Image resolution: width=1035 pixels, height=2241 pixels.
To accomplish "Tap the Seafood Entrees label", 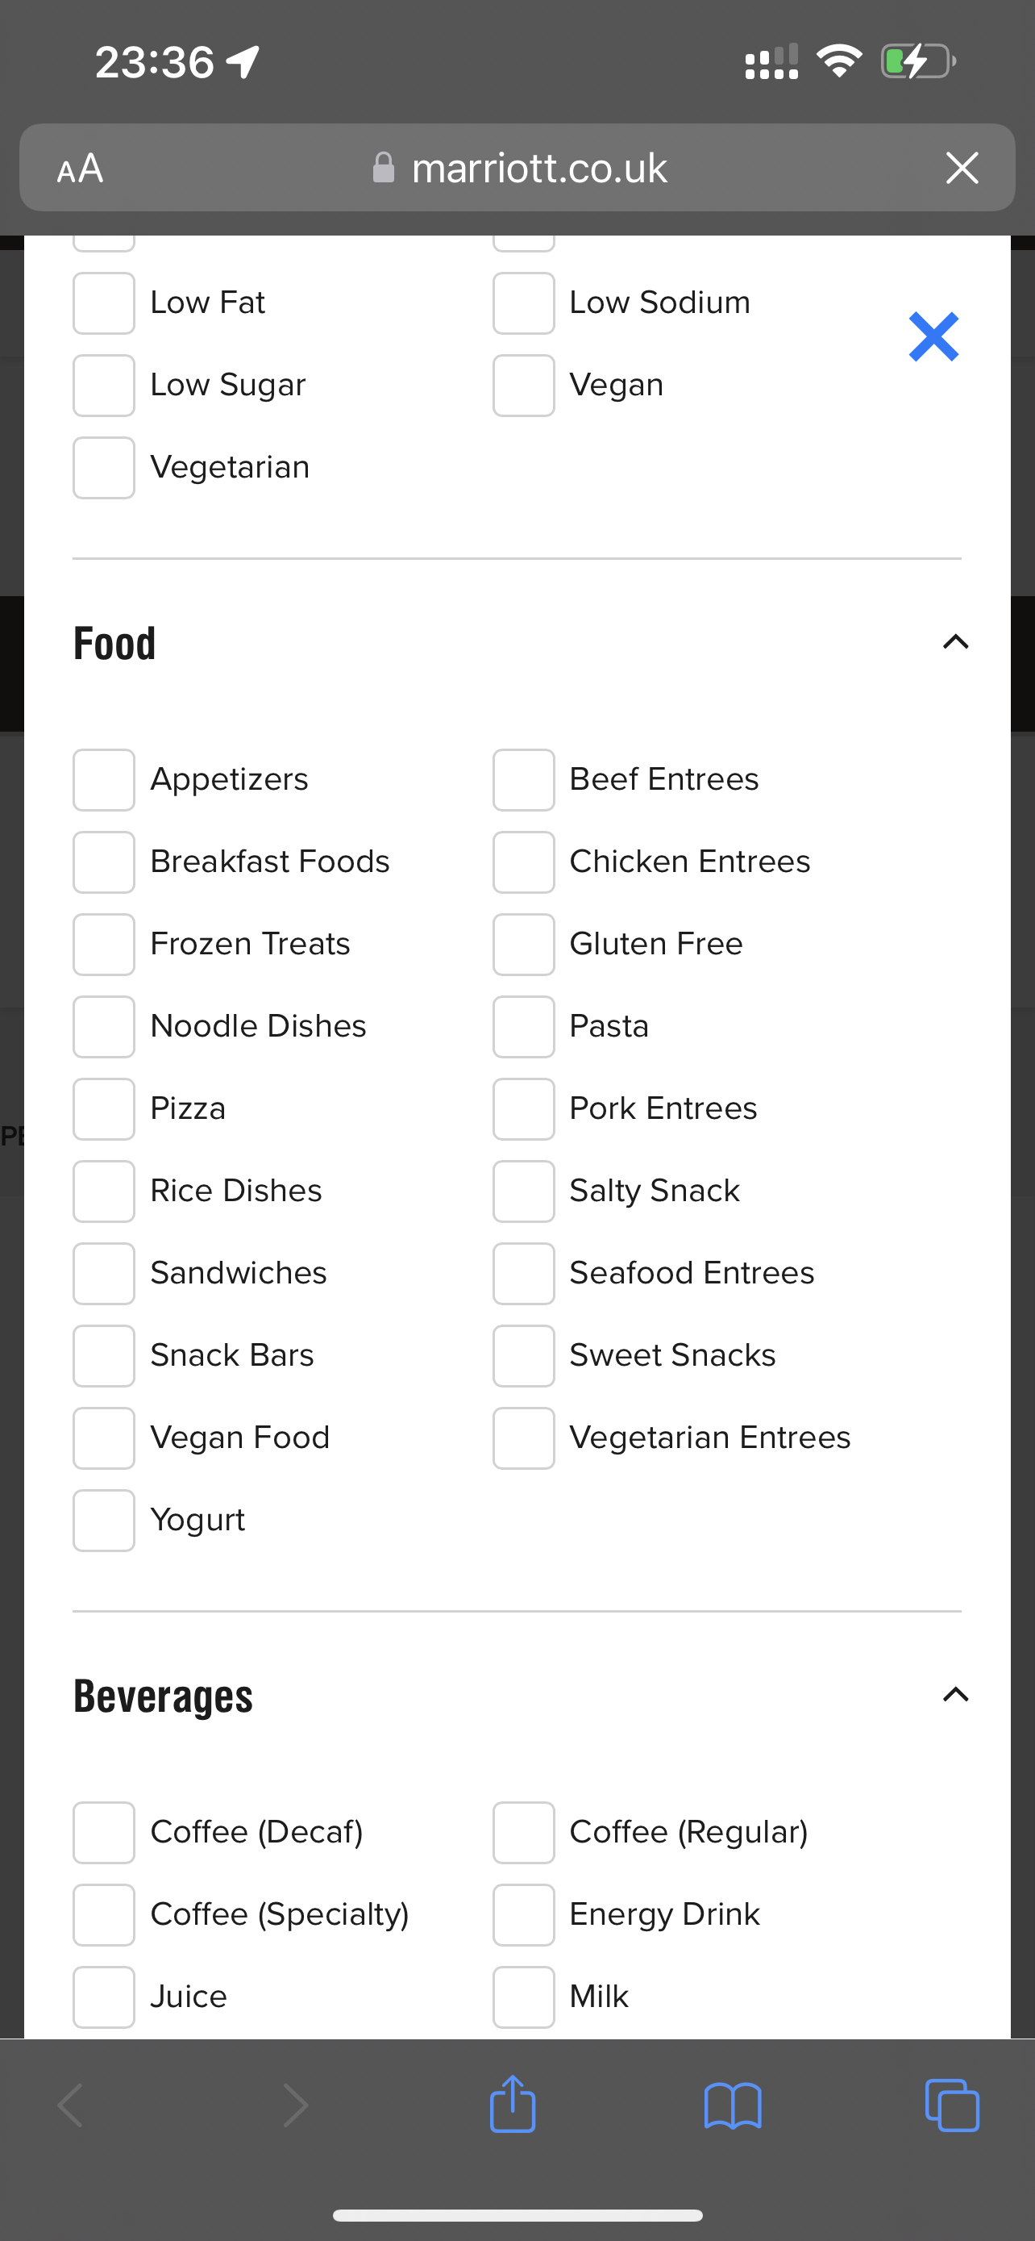I will pos(692,1273).
